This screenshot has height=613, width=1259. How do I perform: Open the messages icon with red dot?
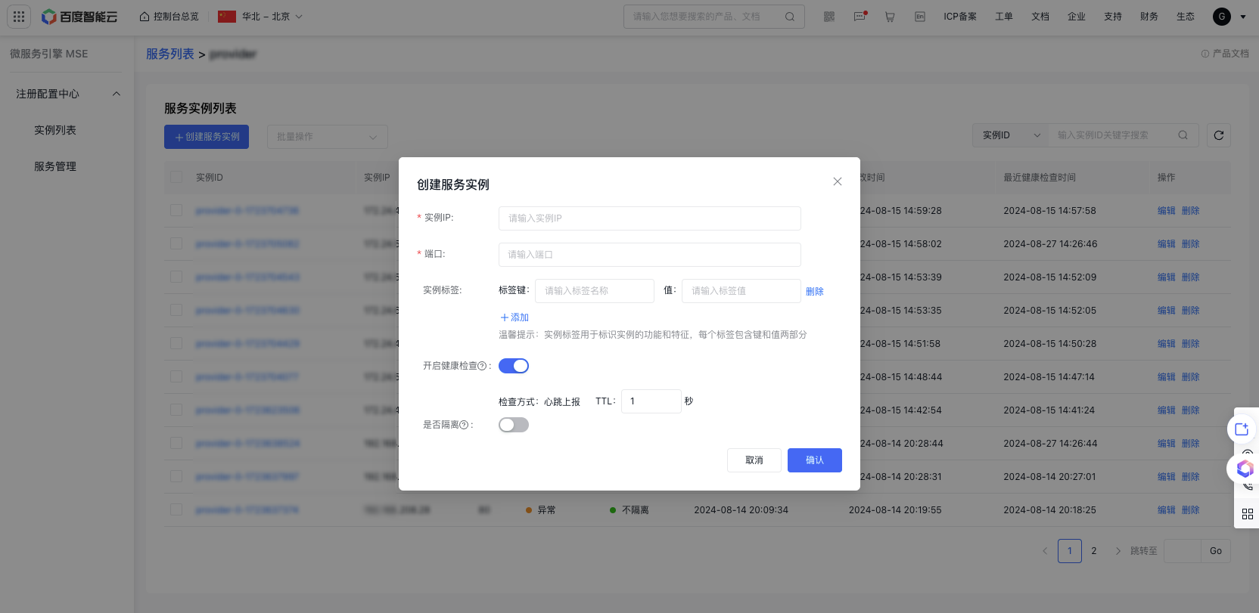pos(860,17)
